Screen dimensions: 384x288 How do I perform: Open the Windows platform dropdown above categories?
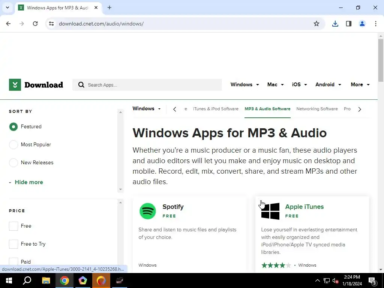click(x=147, y=109)
